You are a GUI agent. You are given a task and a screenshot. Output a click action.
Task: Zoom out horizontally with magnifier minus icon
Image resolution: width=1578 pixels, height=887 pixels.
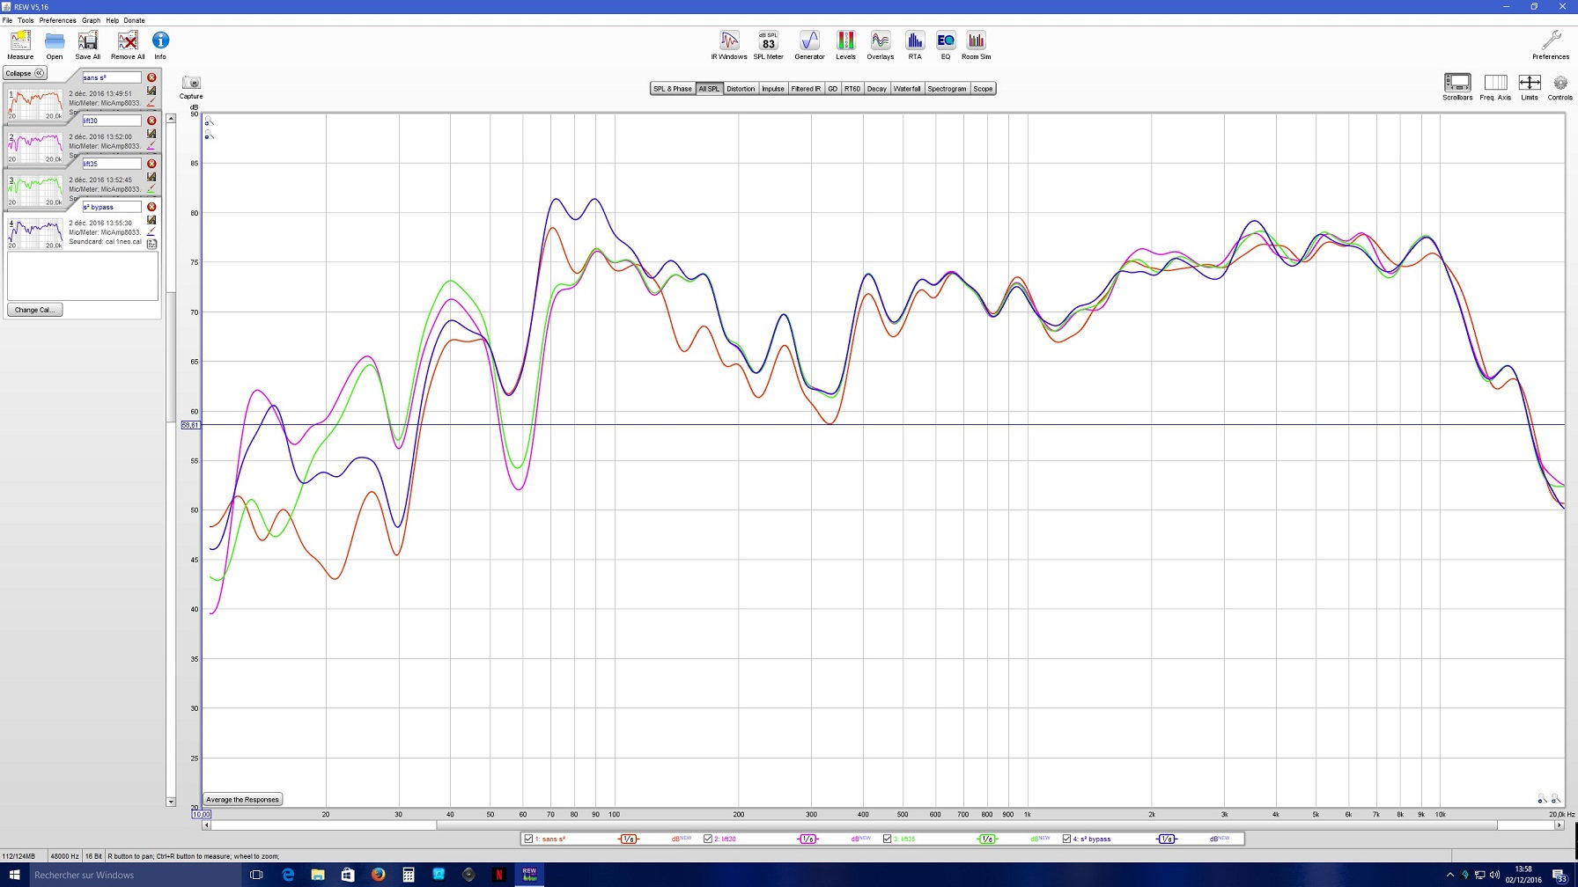(1542, 799)
